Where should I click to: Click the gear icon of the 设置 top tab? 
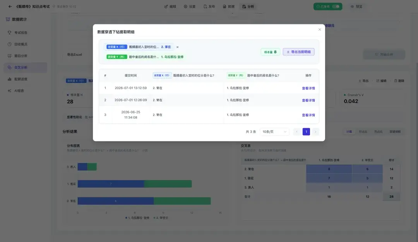[185, 7]
